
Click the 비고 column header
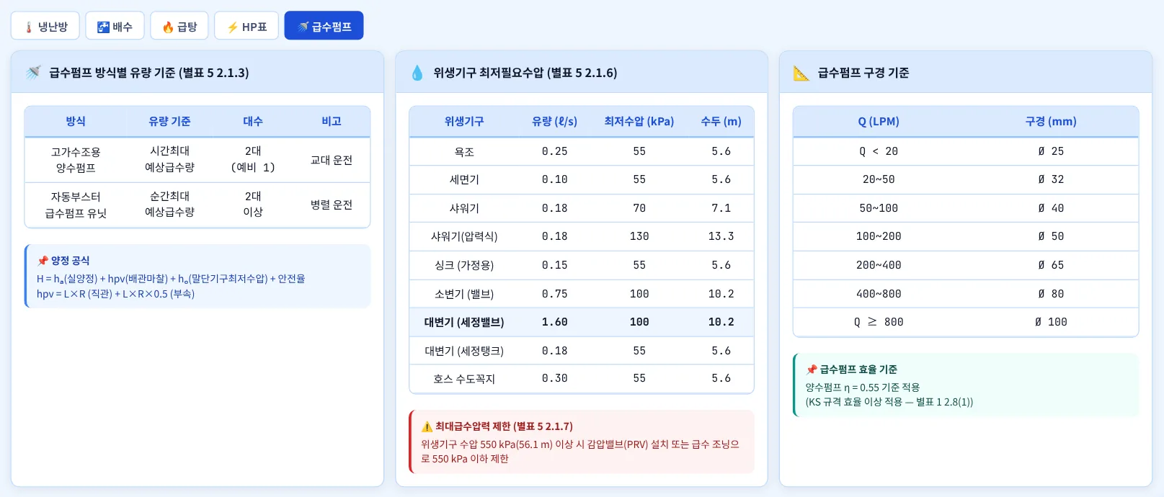pyautogui.click(x=332, y=122)
